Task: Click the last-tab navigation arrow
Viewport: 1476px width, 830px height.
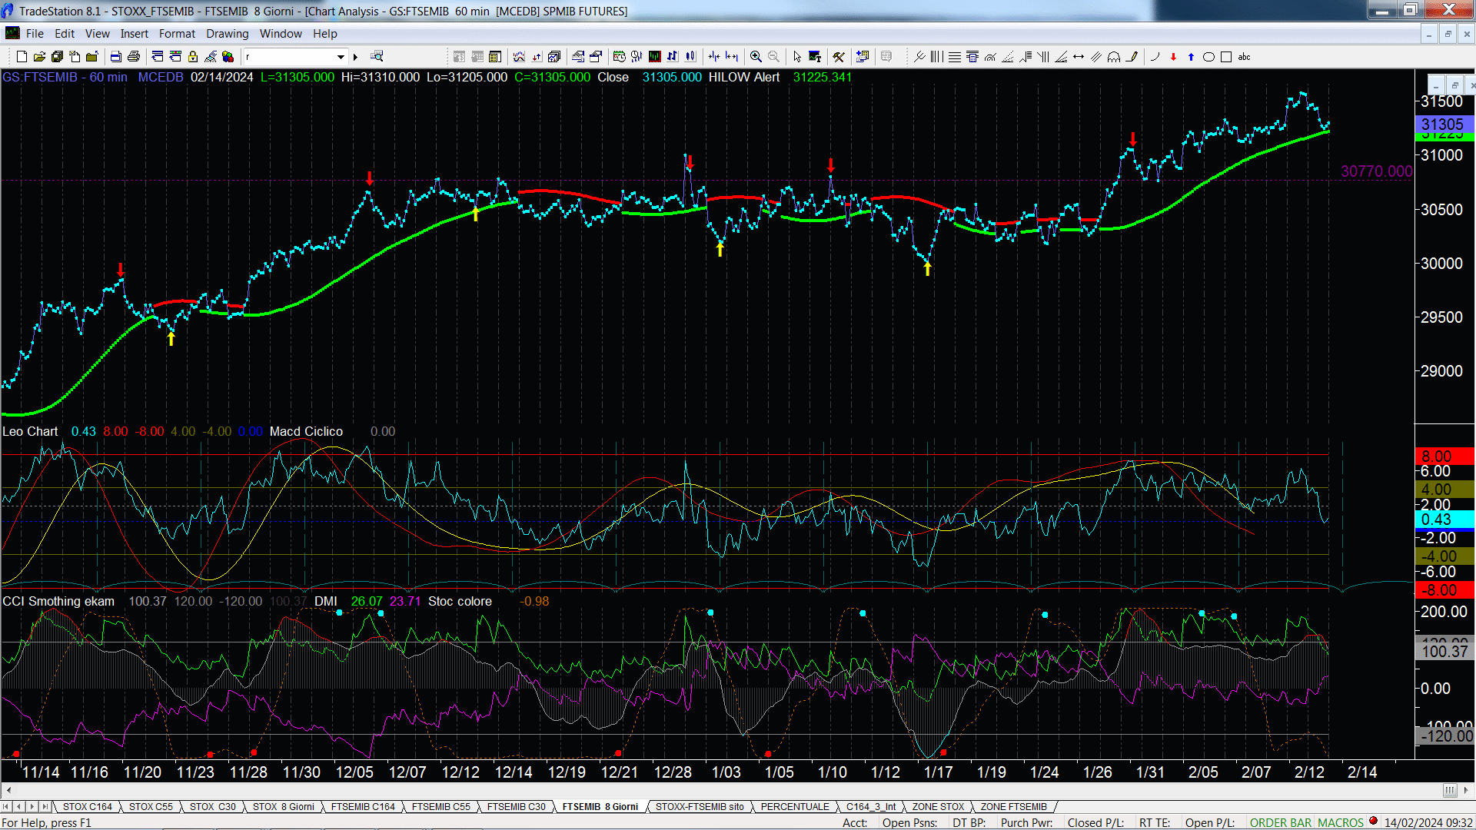Action: tap(45, 807)
